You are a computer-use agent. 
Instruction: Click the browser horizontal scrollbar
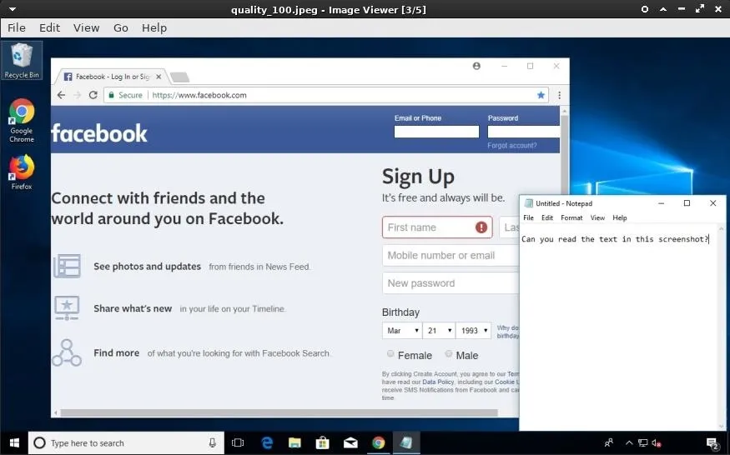pos(279,412)
